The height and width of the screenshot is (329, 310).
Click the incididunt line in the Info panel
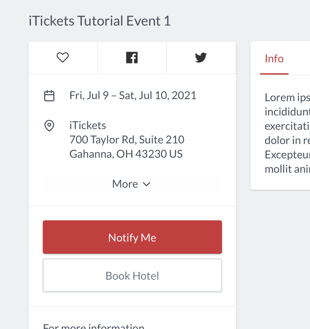pyautogui.click(x=287, y=112)
